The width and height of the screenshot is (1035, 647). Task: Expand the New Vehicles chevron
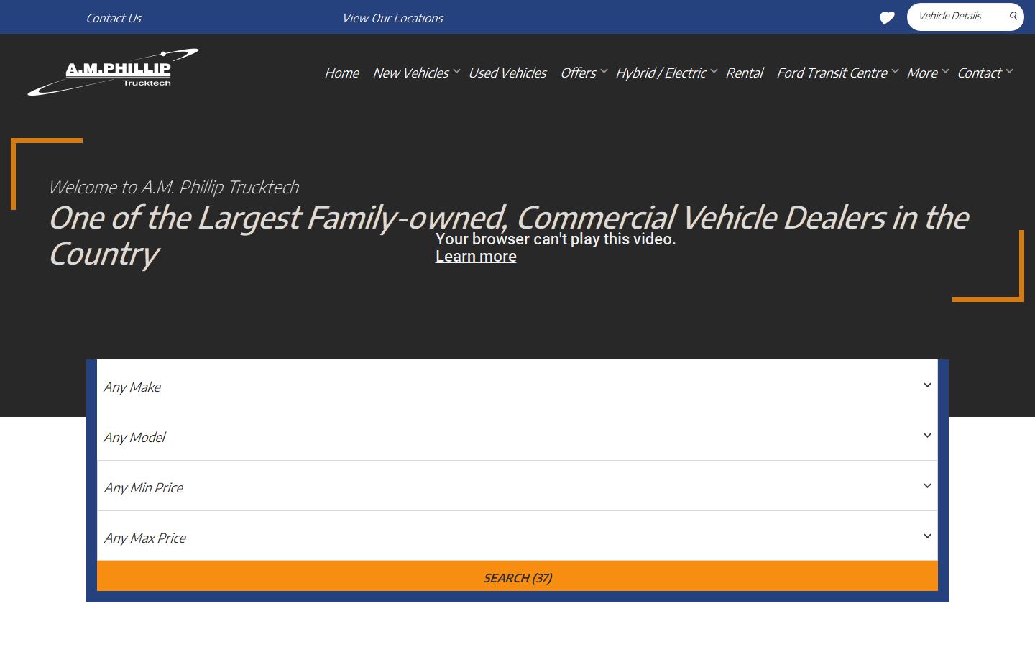tap(456, 70)
